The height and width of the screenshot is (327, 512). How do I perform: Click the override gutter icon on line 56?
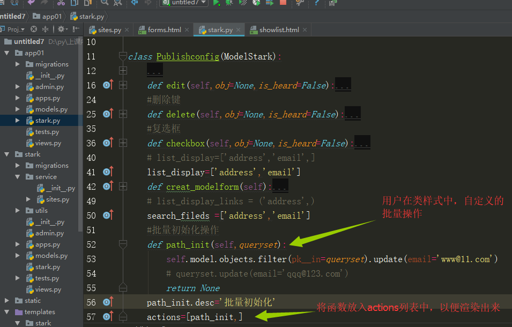pyautogui.click(x=107, y=302)
